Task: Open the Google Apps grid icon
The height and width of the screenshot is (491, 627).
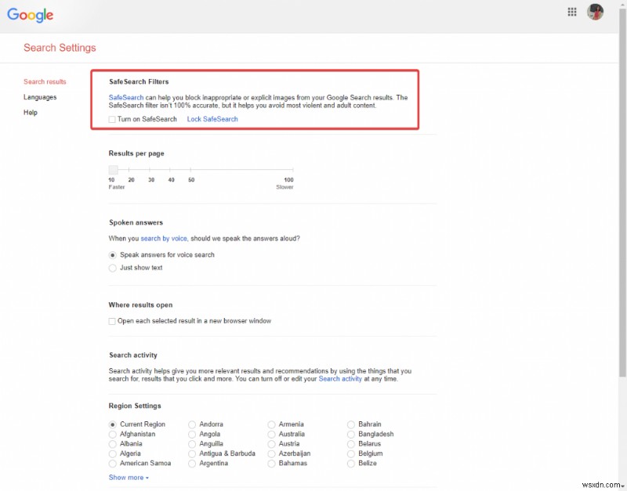Action: (x=572, y=12)
